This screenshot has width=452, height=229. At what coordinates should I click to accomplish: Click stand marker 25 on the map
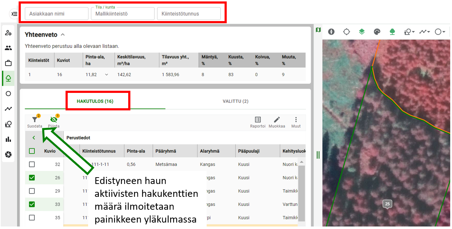click(387, 204)
